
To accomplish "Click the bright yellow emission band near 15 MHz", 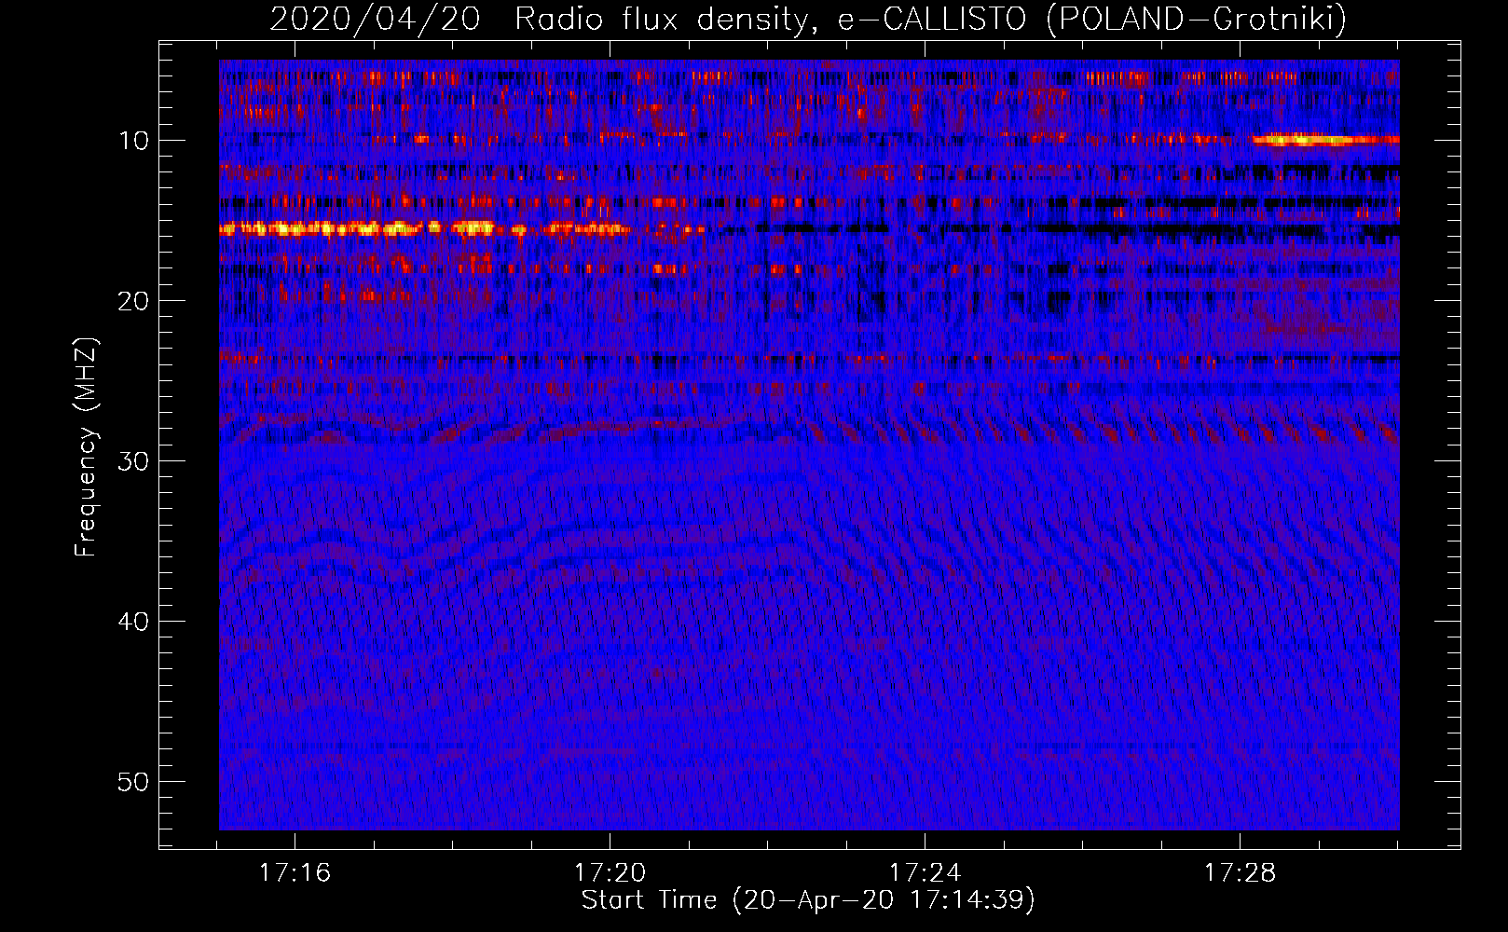I will pyautogui.click(x=424, y=228).
